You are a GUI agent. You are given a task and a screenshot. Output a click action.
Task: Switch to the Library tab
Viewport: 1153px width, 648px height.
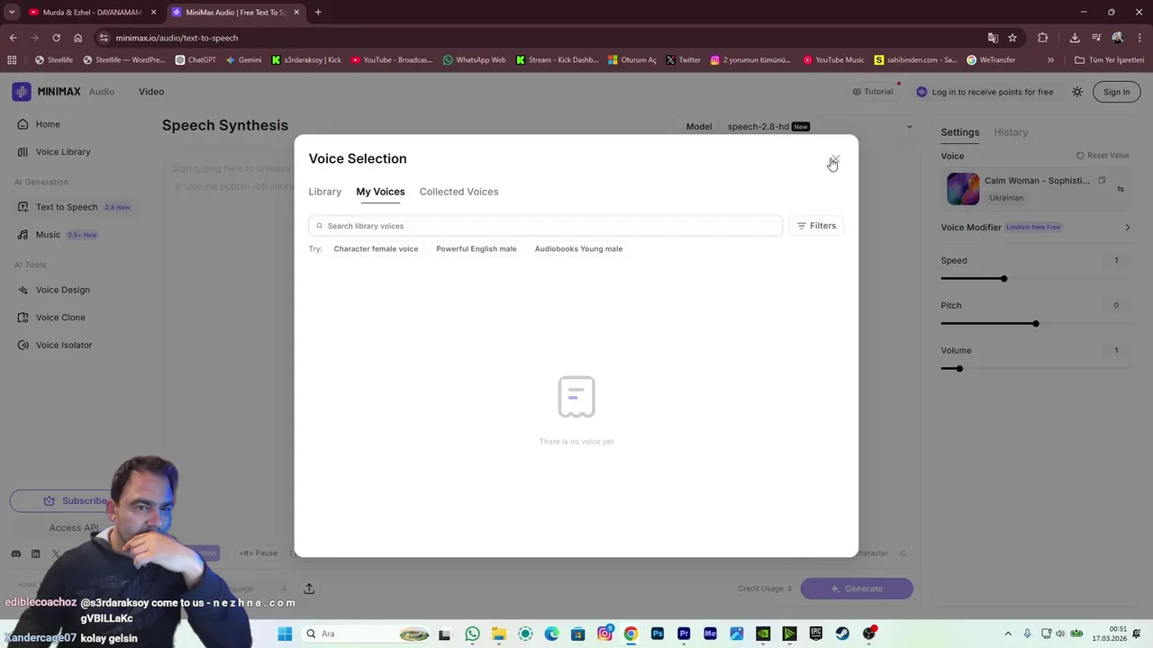click(x=324, y=192)
